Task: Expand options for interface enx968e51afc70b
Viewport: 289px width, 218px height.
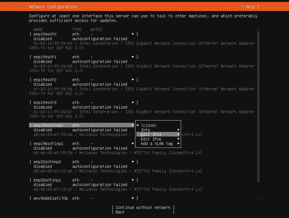Action: coord(133,198)
